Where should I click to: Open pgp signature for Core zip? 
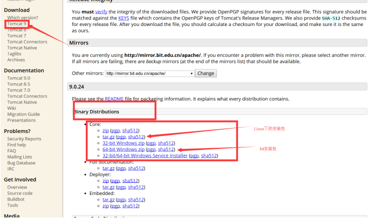115,130
